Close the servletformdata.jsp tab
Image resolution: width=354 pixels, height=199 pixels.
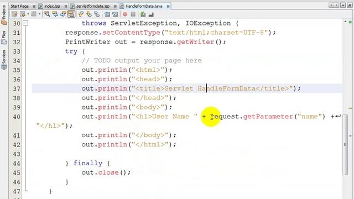click(115, 6)
